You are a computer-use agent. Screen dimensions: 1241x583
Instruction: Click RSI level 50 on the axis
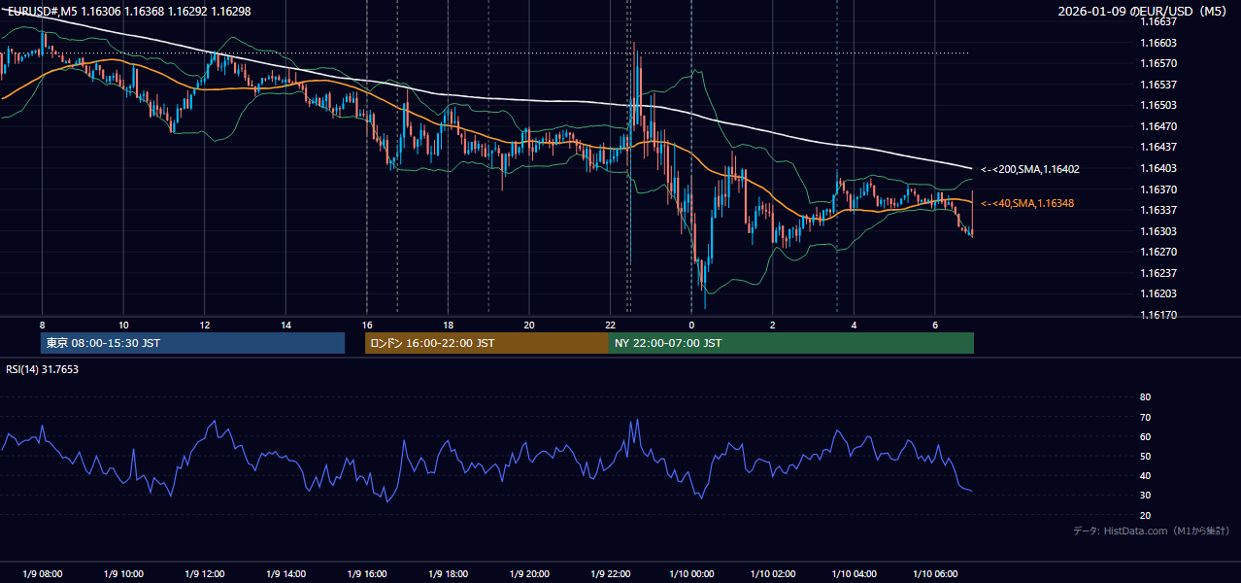click(1145, 456)
